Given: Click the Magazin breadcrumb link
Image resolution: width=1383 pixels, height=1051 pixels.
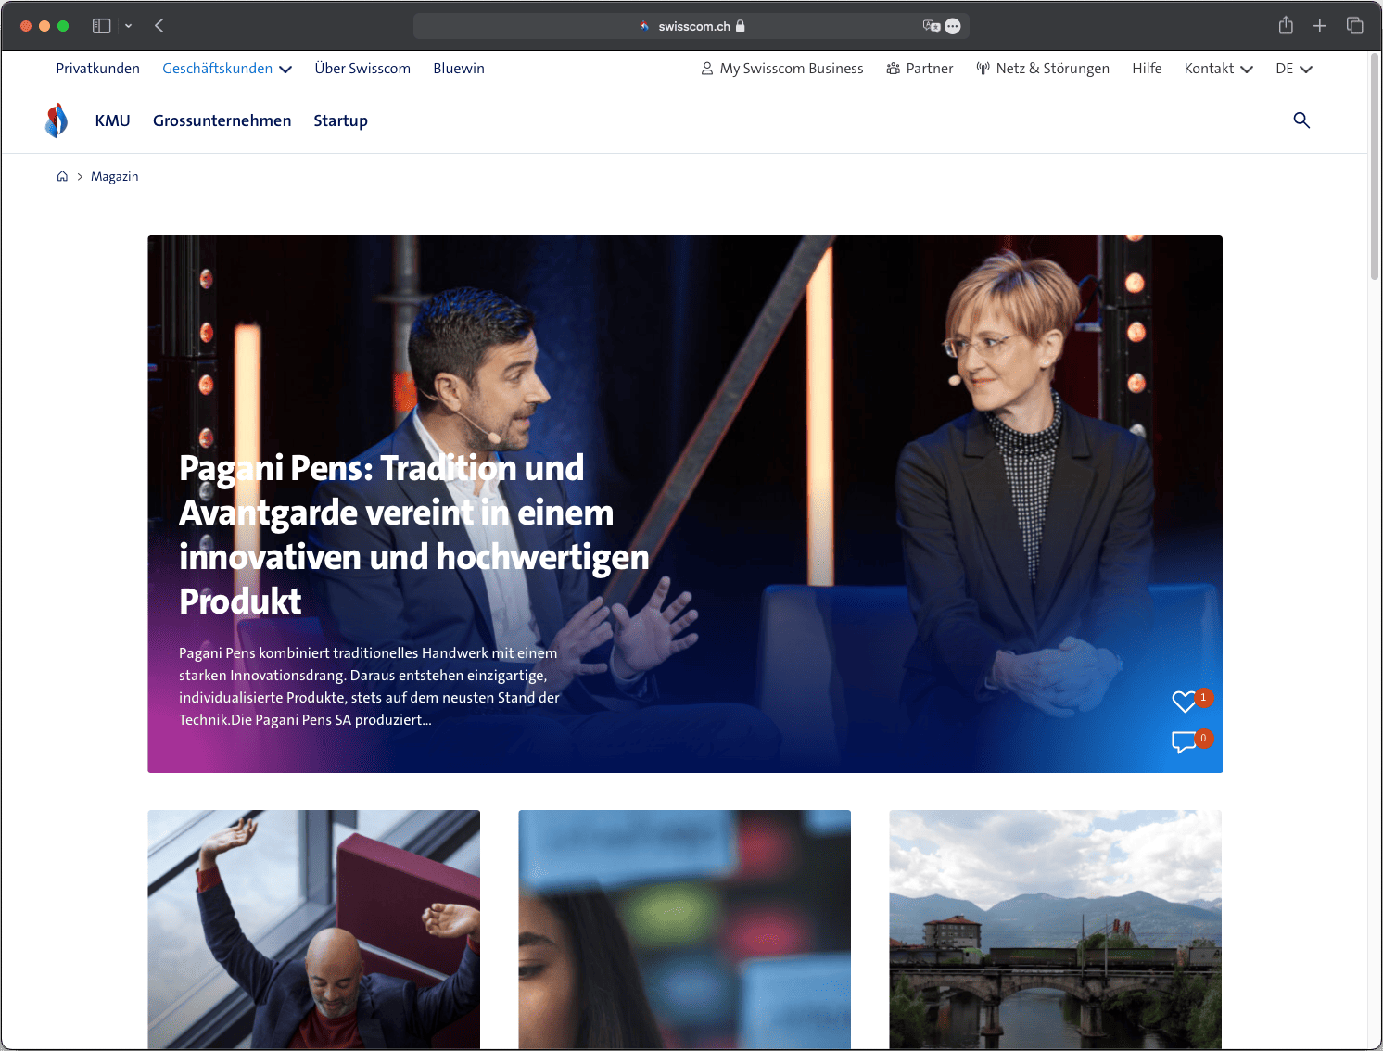Looking at the screenshot, I should click(x=115, y=175).
